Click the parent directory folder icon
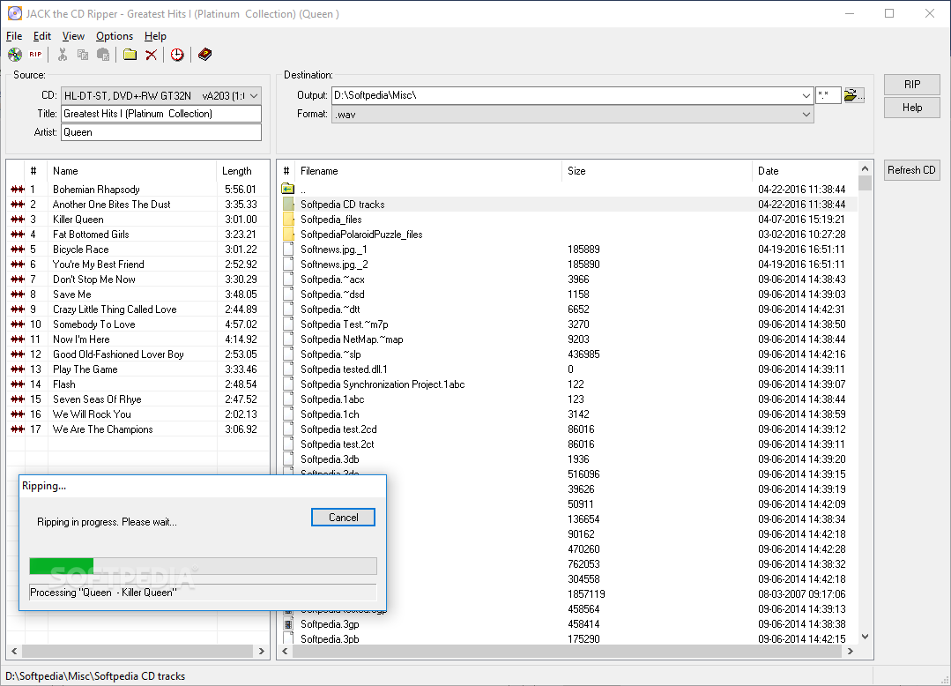Screen dimensions: 951x686 (x=288, y=190)
